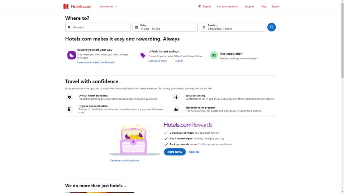Open the Dates picker field
344x193 pixels.
click(x=165, y=27)
